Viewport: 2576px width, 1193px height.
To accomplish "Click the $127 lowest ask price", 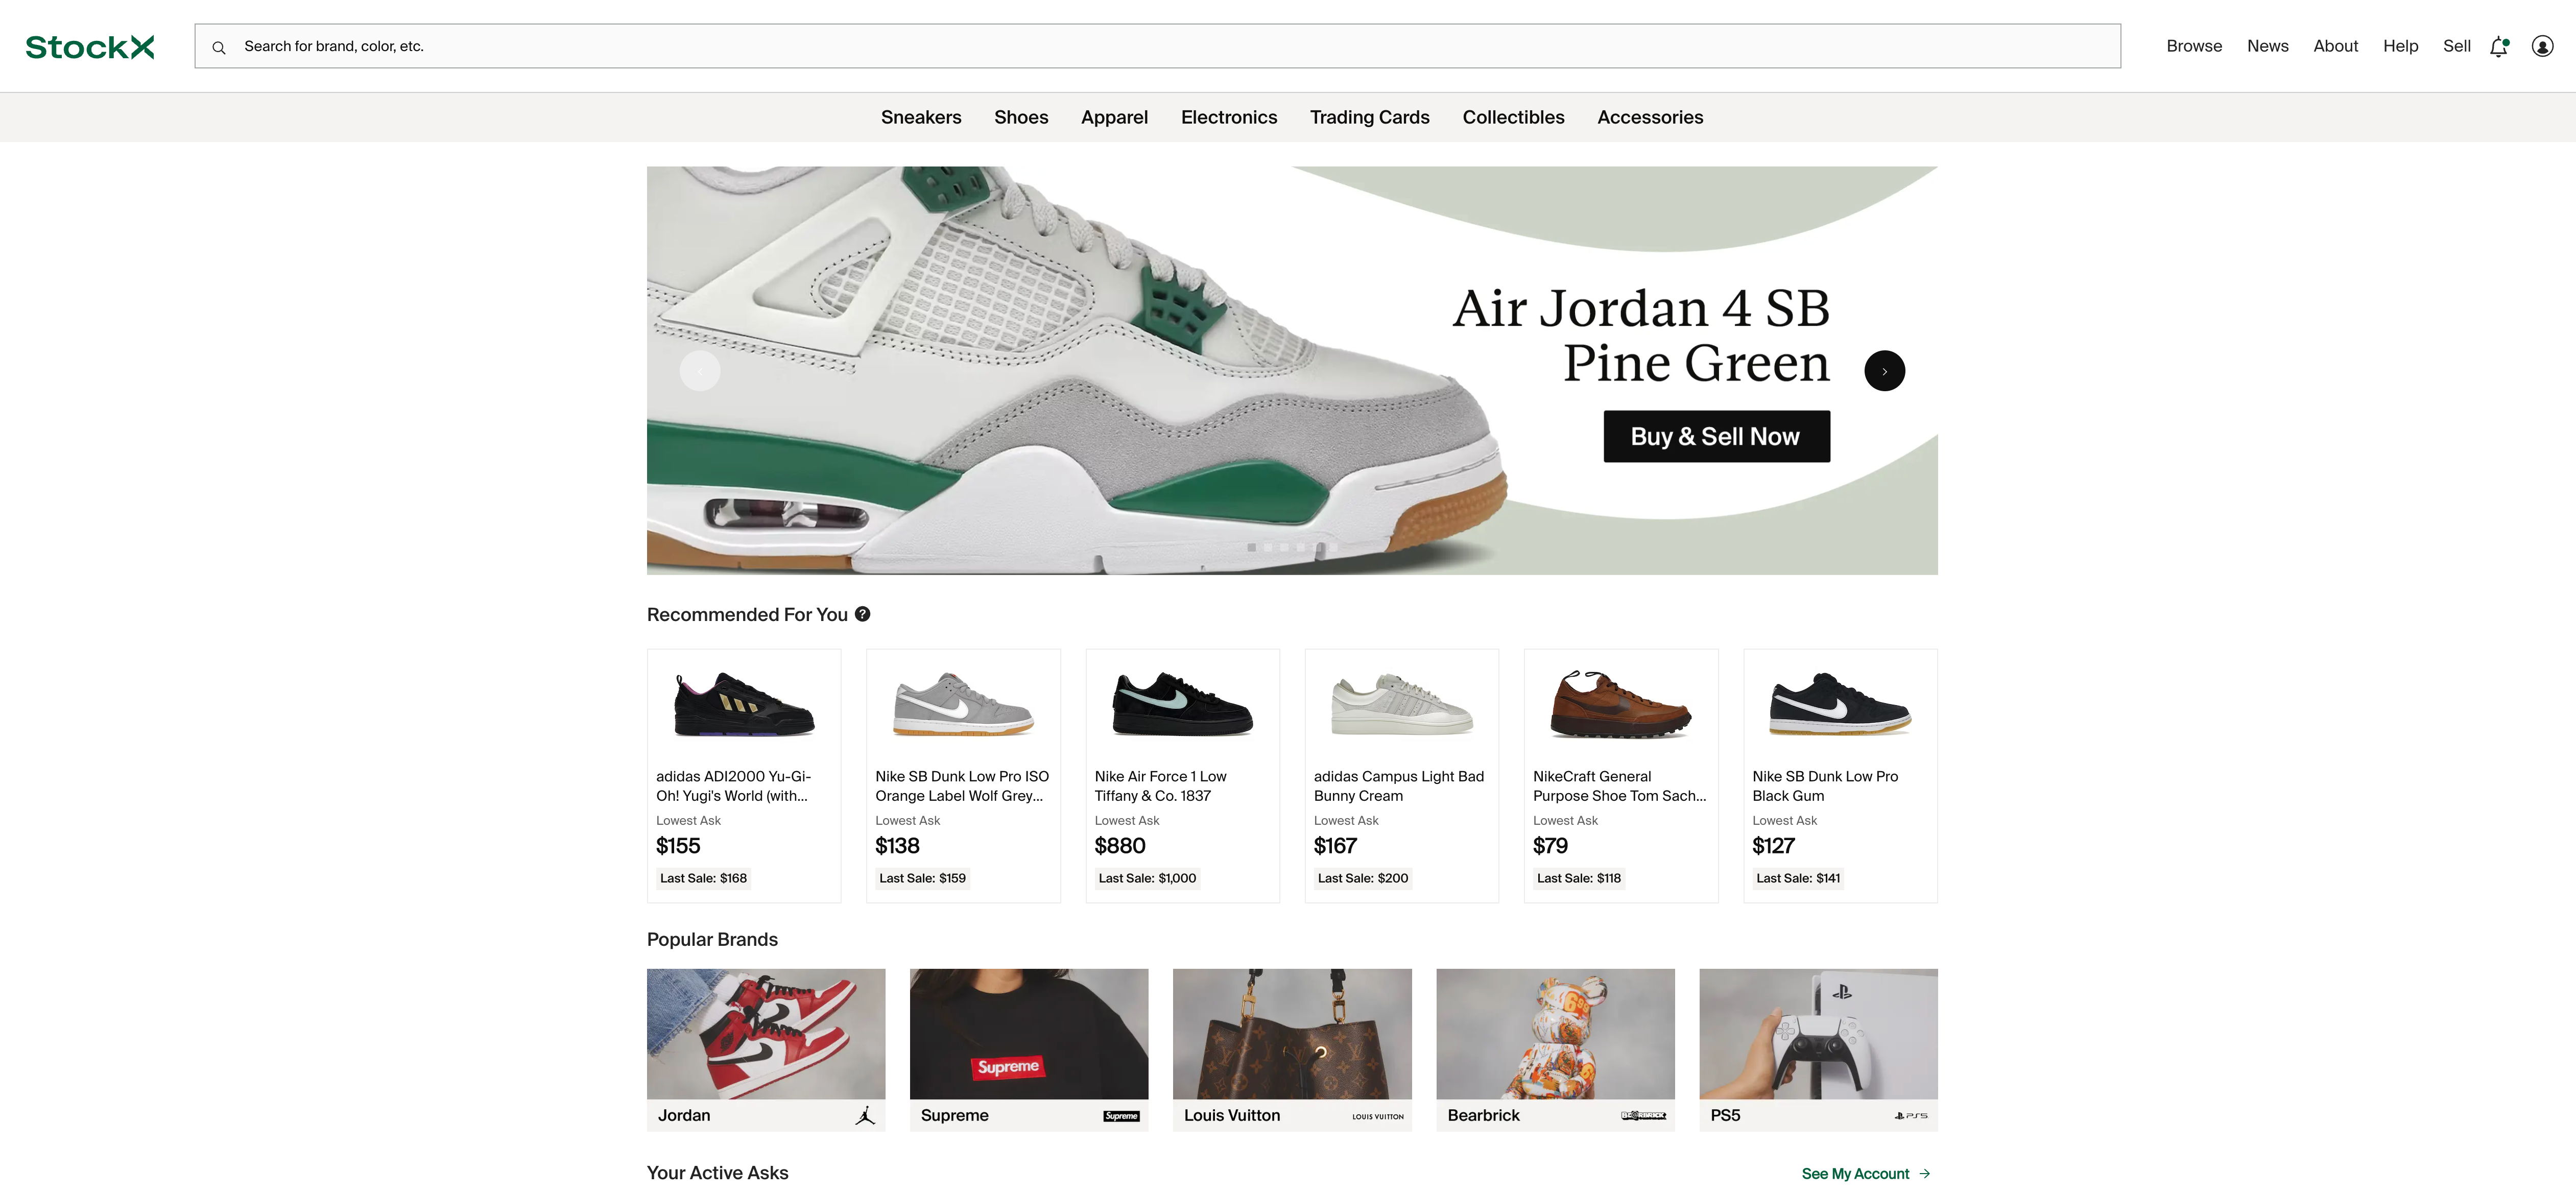I will (x=1773, y=846).
